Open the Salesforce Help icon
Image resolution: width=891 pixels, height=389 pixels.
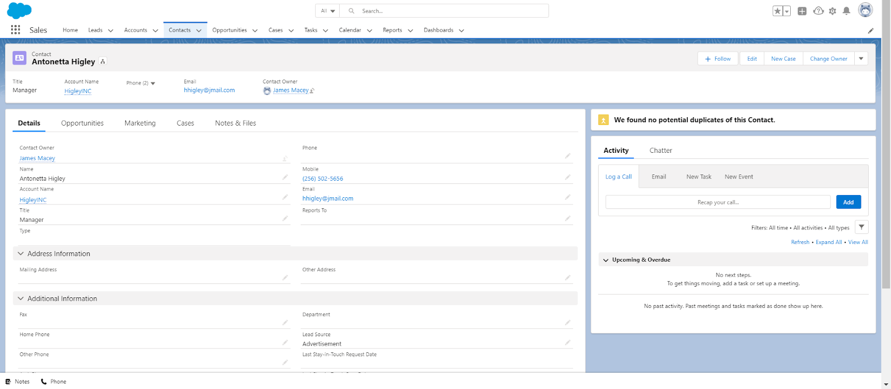(818, 11)
